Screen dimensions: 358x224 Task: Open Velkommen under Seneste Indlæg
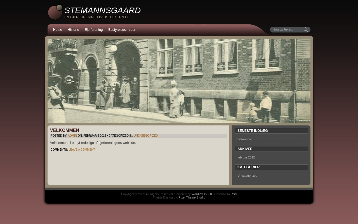click(x=245, y=139)
